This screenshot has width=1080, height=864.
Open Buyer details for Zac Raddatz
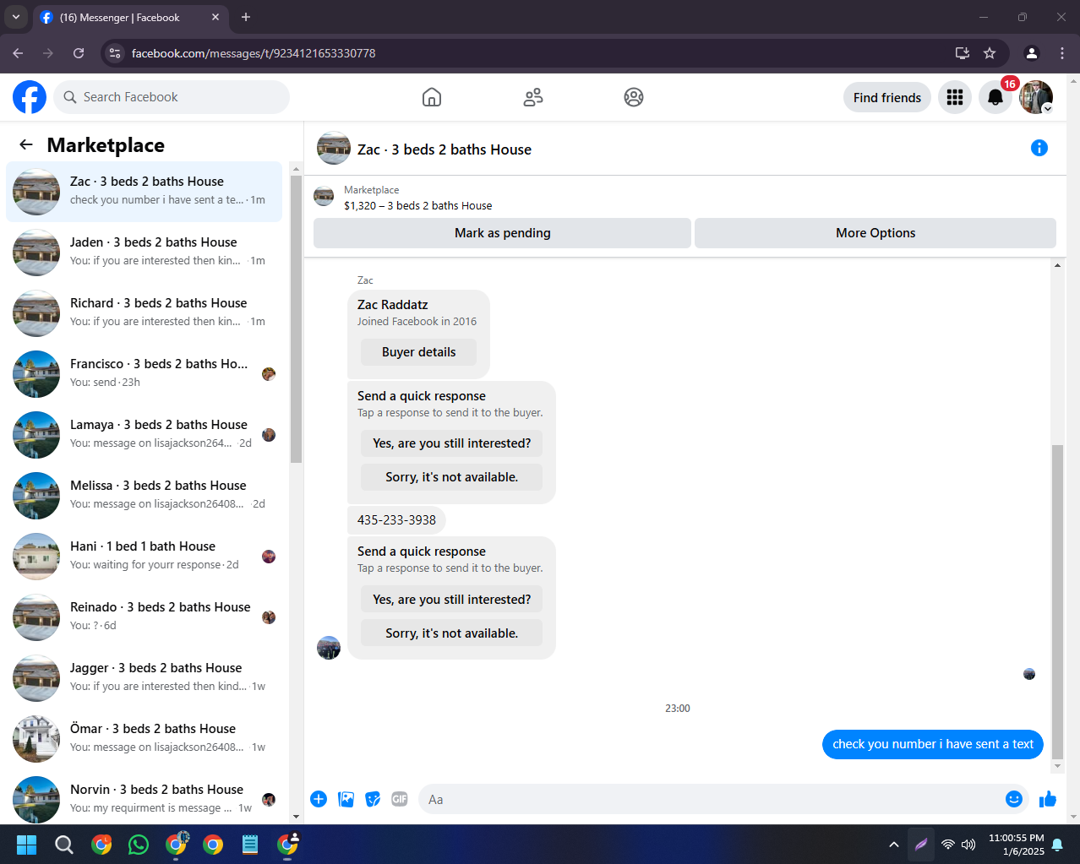(418, 352)
